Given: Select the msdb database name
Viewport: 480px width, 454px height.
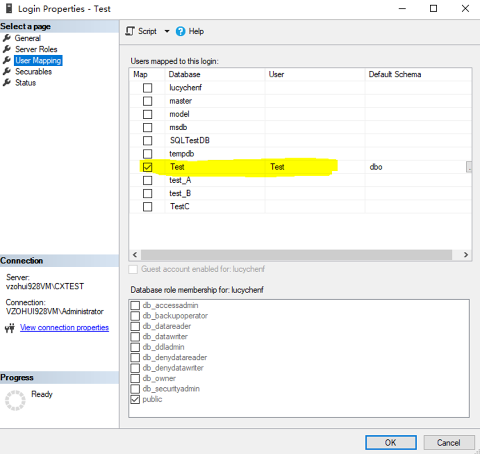Looking at the screenshot, I should click(x=178, y=127).
